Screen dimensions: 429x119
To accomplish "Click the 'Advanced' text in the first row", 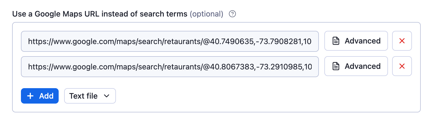I will pyautogui.click(x=363, y=41).
